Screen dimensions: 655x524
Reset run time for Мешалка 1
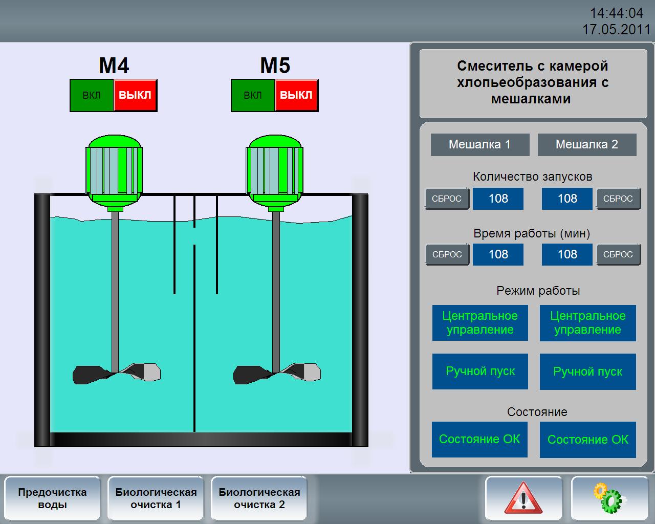point(447,254)
